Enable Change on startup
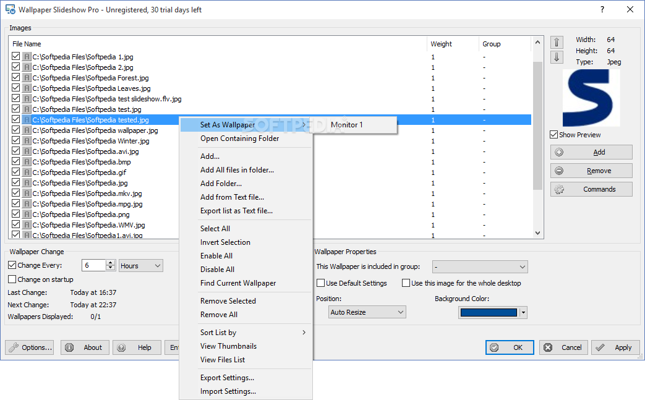 tap(12, 279)
